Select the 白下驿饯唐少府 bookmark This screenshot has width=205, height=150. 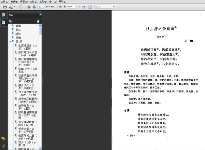[x=28, y=94]
